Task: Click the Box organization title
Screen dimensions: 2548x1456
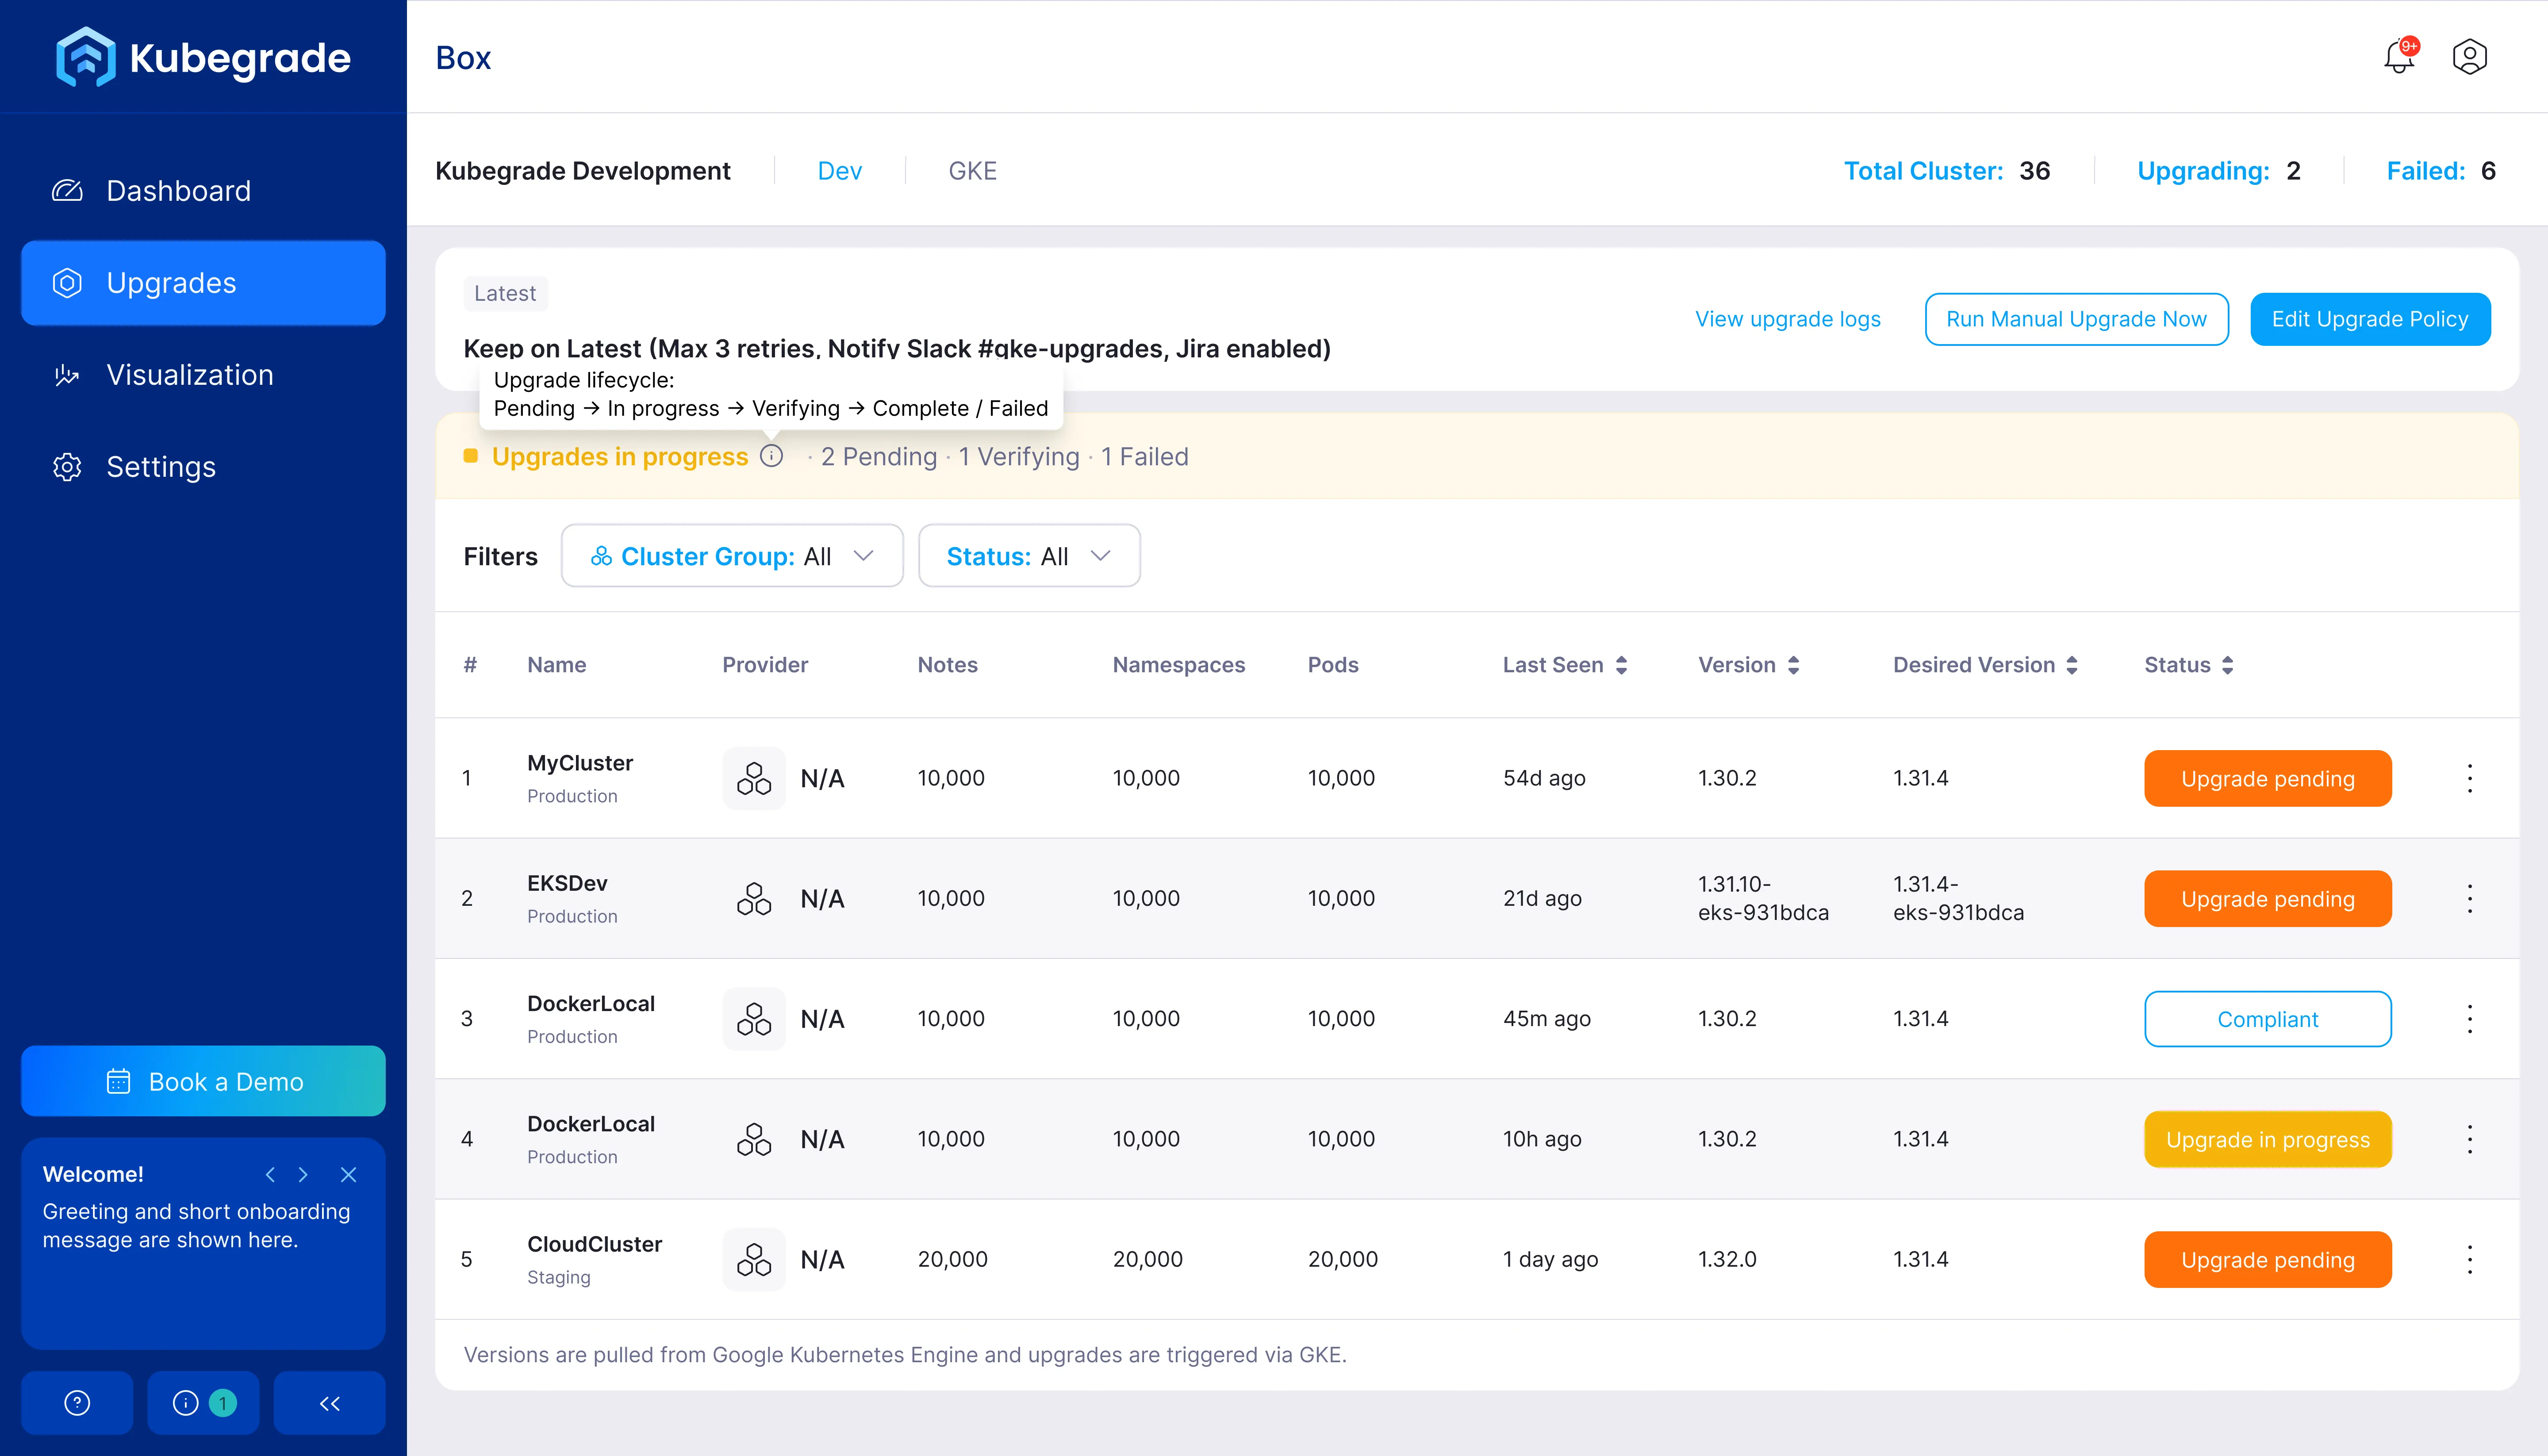Action: click(463, 58)
